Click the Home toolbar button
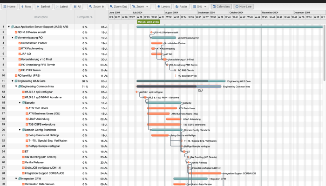Screen dimensions: 326x186 click(x=9, y=7)
